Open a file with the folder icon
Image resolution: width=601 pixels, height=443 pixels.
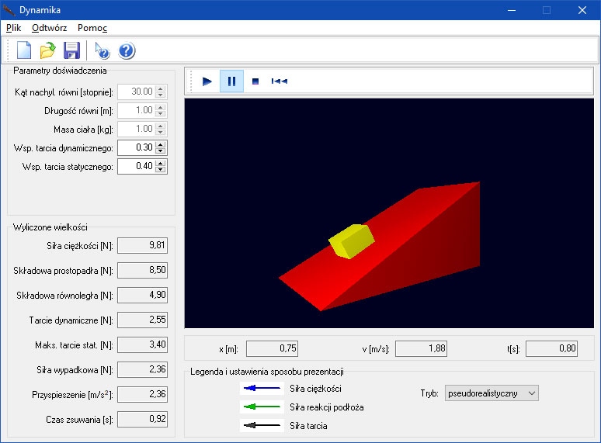point(48,51)
